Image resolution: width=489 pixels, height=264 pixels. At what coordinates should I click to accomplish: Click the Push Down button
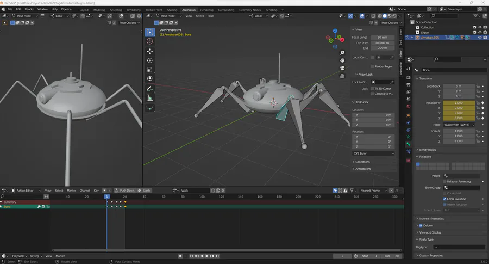[x=126, y=191]
